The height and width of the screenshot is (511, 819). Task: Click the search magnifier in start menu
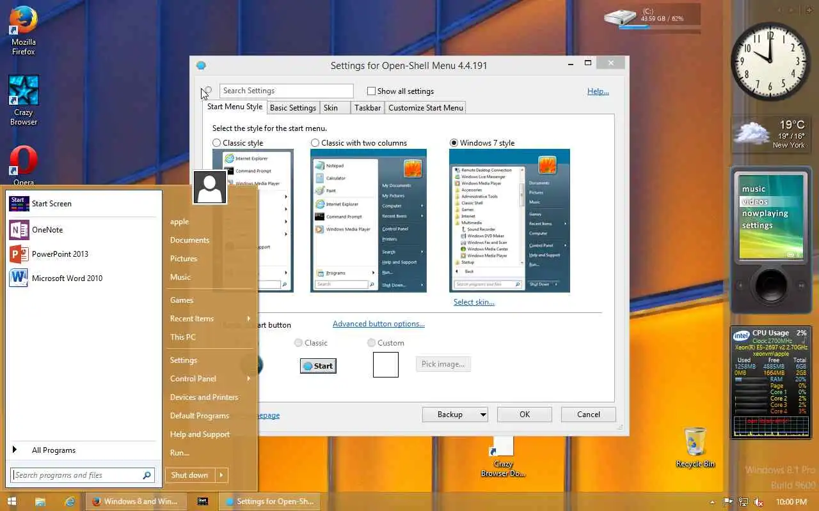coord(147,475)
